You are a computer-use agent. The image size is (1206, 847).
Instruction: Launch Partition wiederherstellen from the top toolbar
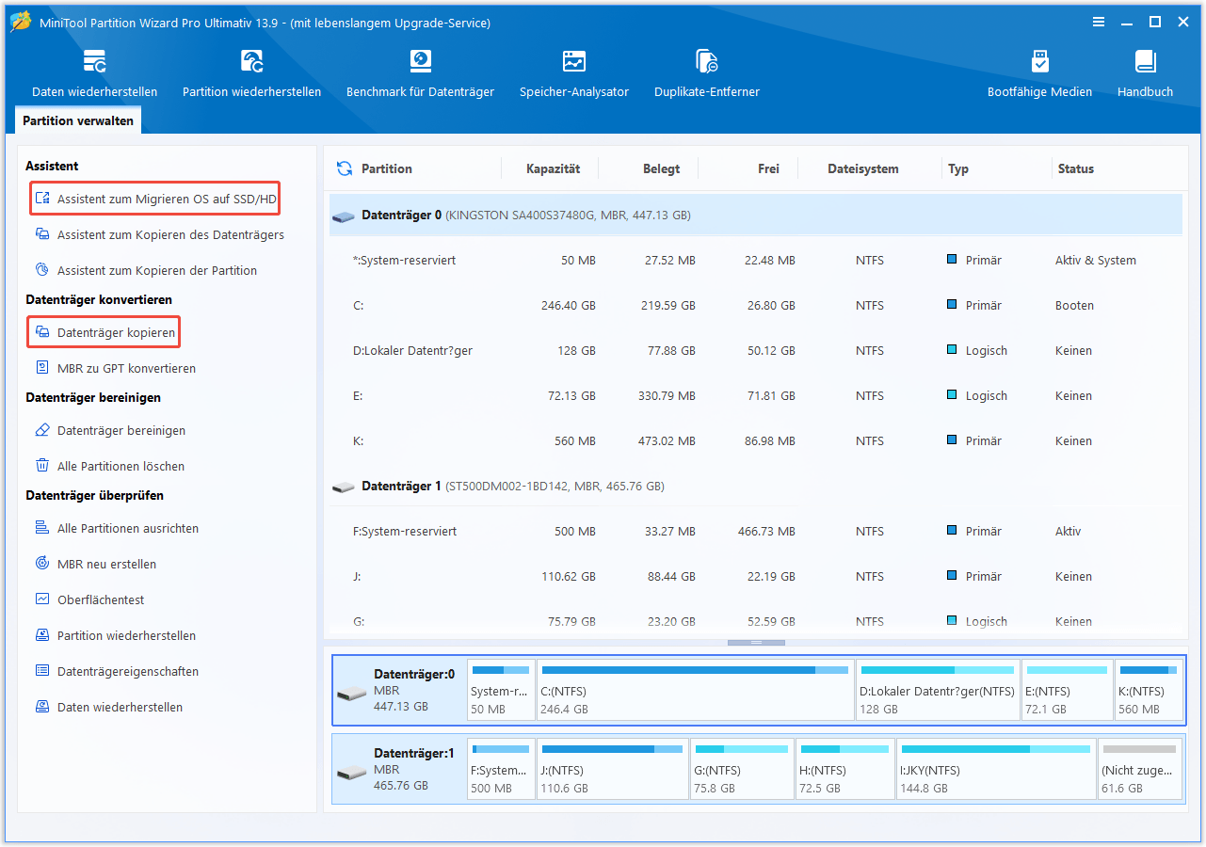pyautogui.click(x=252, y=73)
